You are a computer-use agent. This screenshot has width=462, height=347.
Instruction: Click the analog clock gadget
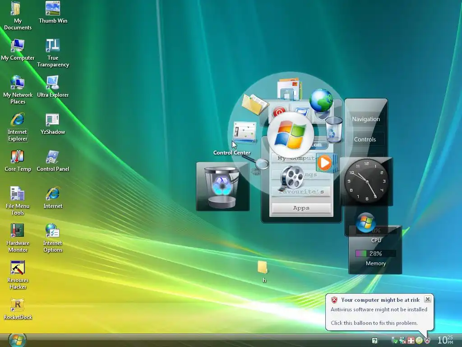pos(366,182)
